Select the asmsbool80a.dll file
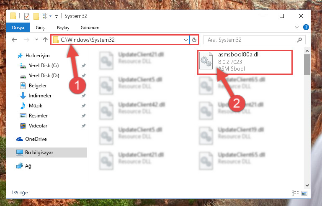Viewport: 322px width, 206px height. (245, 62)
